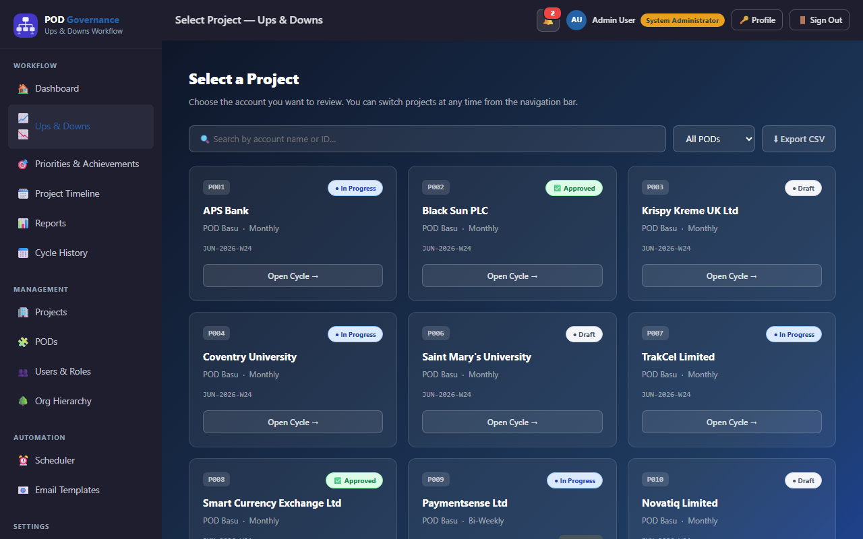
Task: Click the Project Timeline calendar icon
Action: click(23, 193)
